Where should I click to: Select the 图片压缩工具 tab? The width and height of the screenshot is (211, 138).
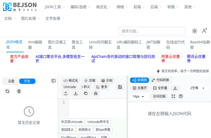pos(57,44)
